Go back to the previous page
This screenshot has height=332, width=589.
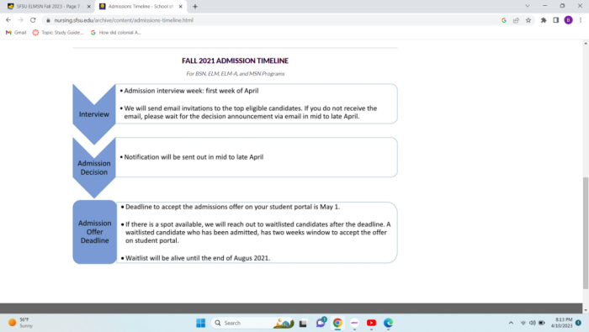pyautogui.click(x=8, y=20)
